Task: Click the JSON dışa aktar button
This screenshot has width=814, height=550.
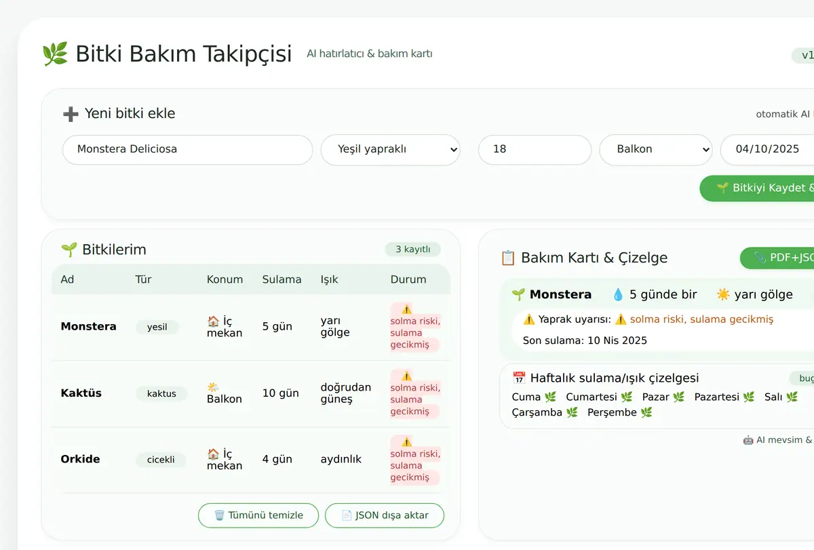Action: 385,515
